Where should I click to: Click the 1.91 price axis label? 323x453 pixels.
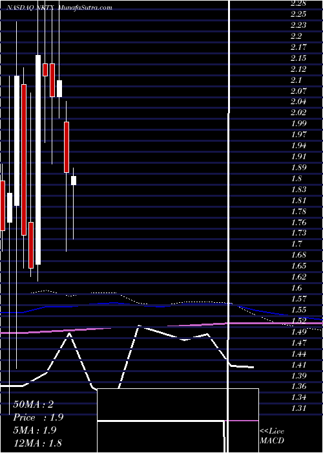click(298, 157)
